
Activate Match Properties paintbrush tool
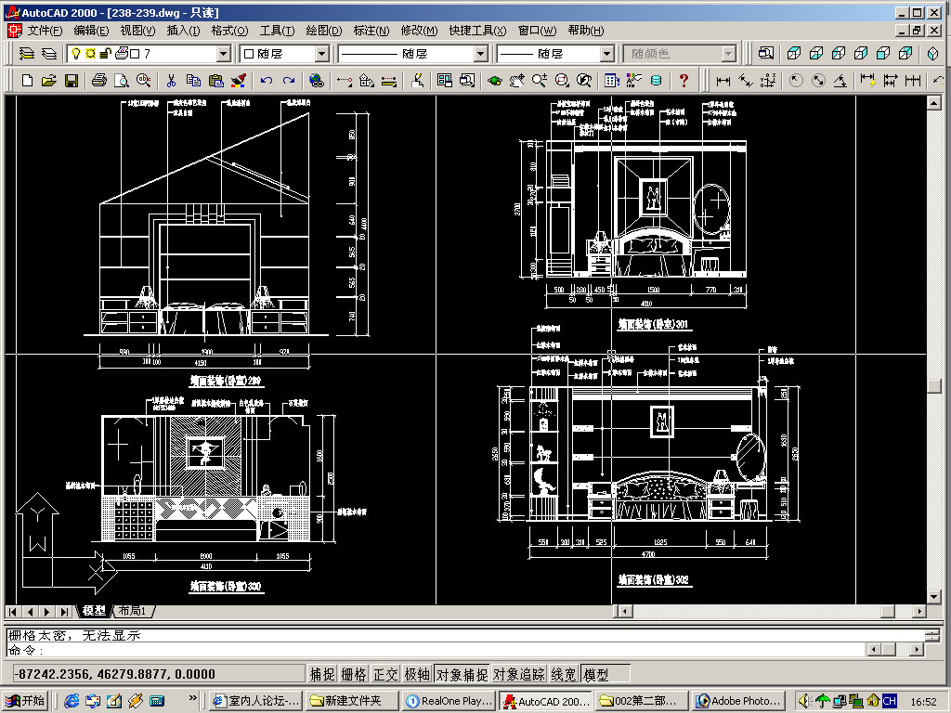pos(239,80)
